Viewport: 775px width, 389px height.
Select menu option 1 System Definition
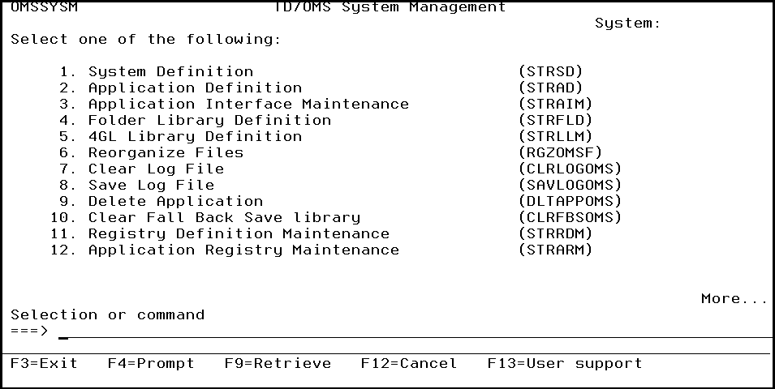tap(170, 71)
